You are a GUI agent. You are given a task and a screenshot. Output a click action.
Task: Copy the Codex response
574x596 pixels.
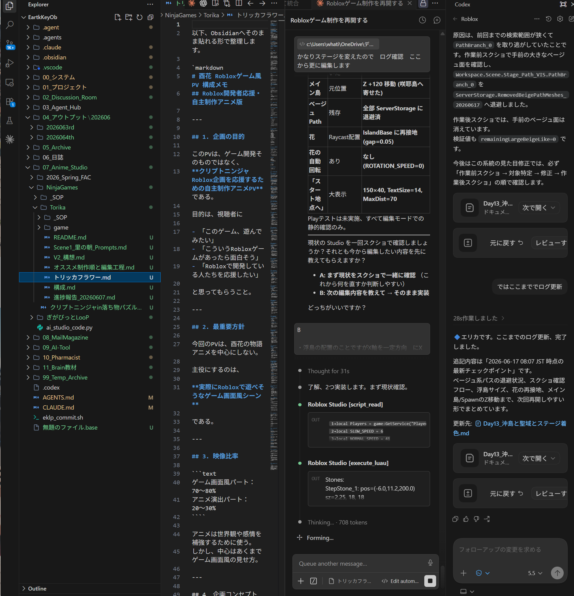coord(455,519)
